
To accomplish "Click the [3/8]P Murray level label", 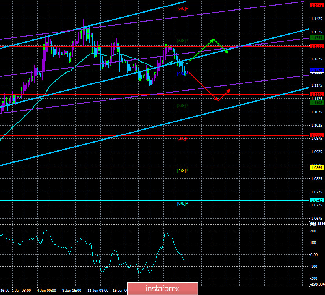I will click(183, 106).
